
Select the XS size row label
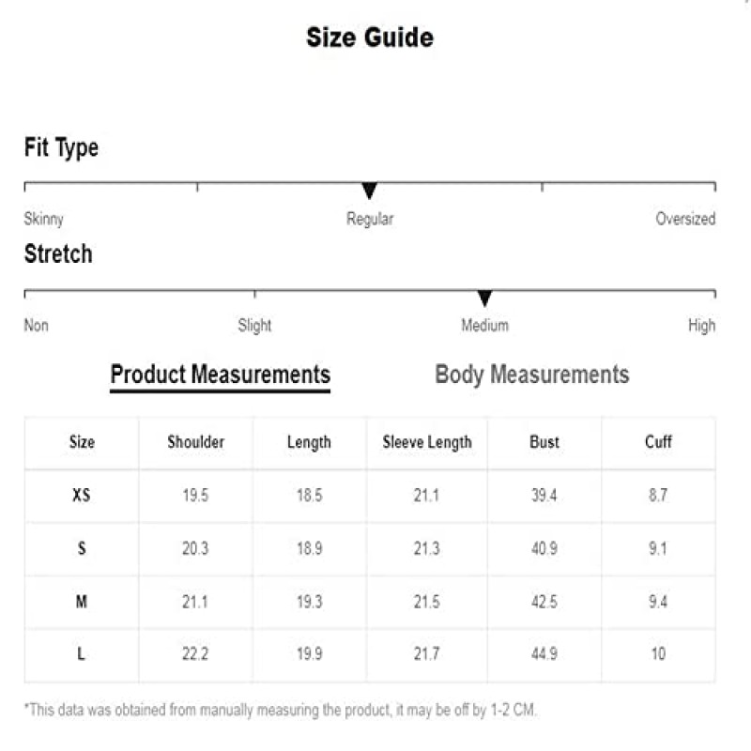tap(82, 495)
